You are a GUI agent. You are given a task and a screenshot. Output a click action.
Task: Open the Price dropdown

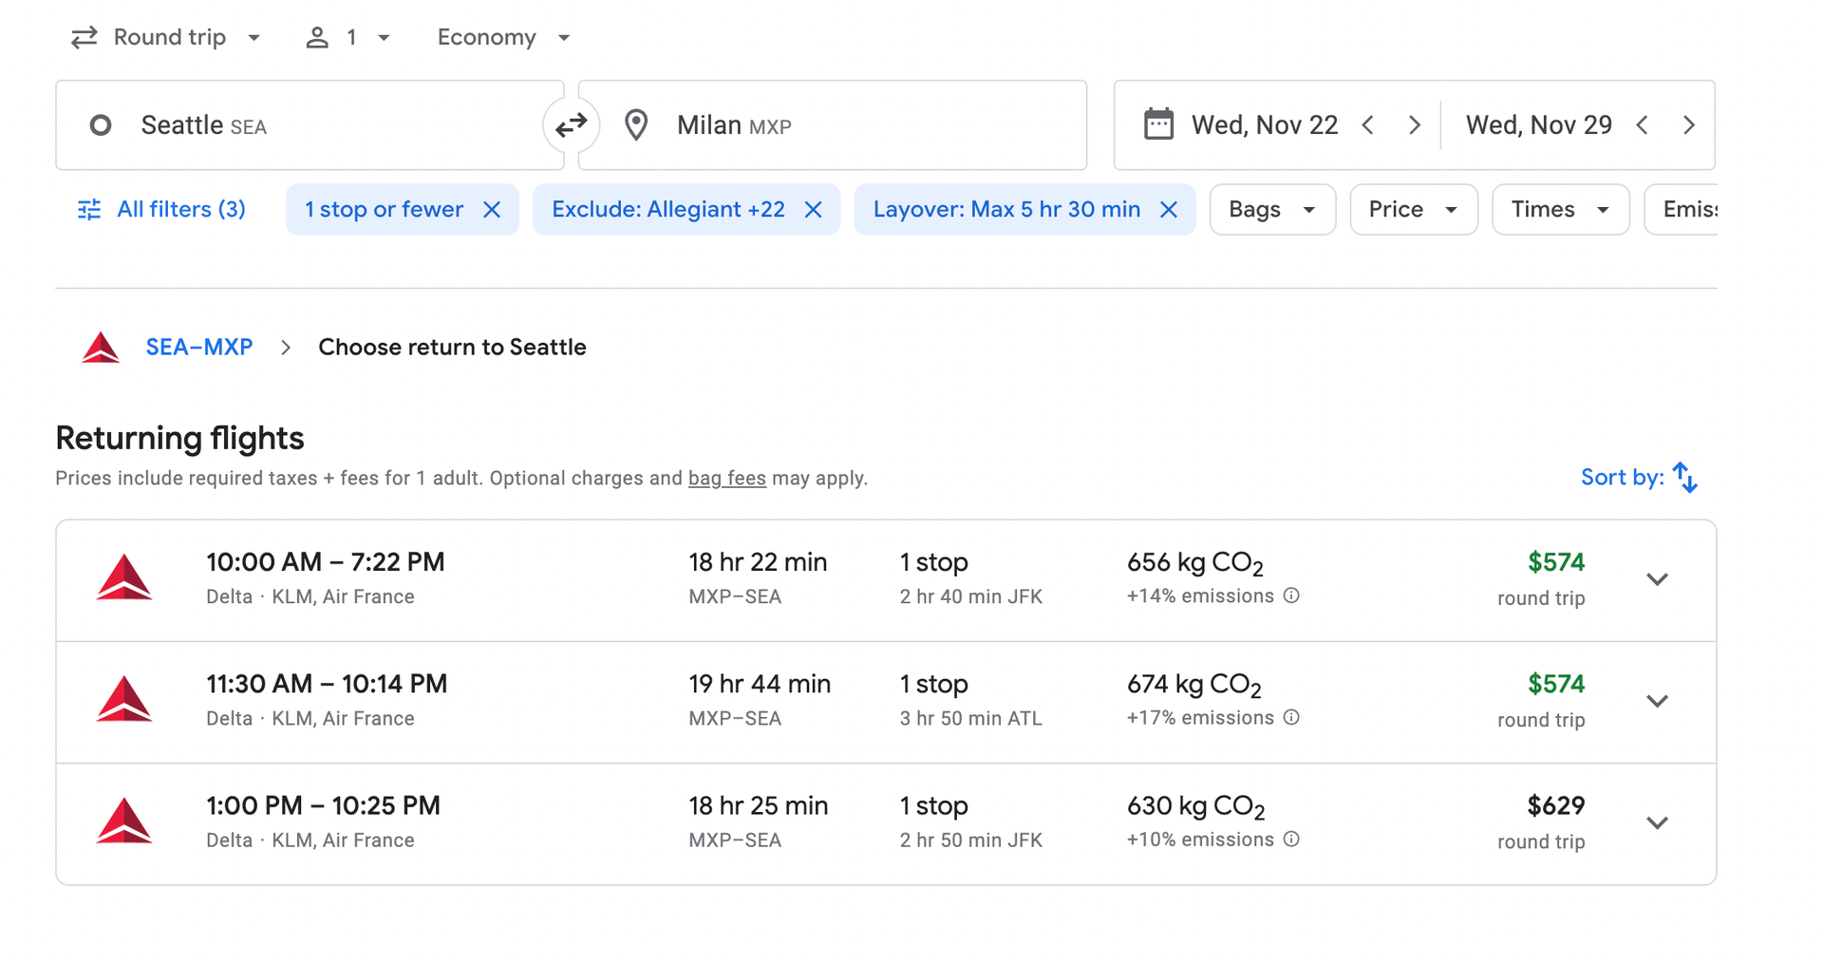coord(1412,209)
